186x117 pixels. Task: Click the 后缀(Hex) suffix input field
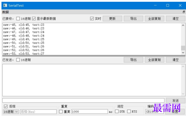pyautogui.click(x=38, y=112)
